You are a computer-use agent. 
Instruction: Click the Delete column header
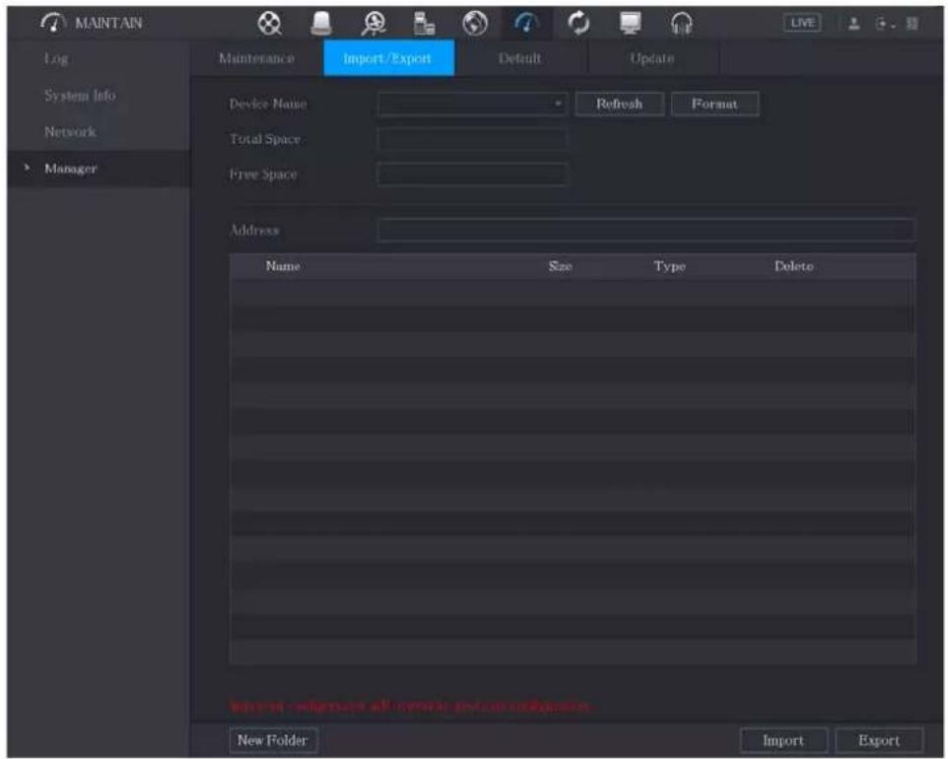[793, 266]
